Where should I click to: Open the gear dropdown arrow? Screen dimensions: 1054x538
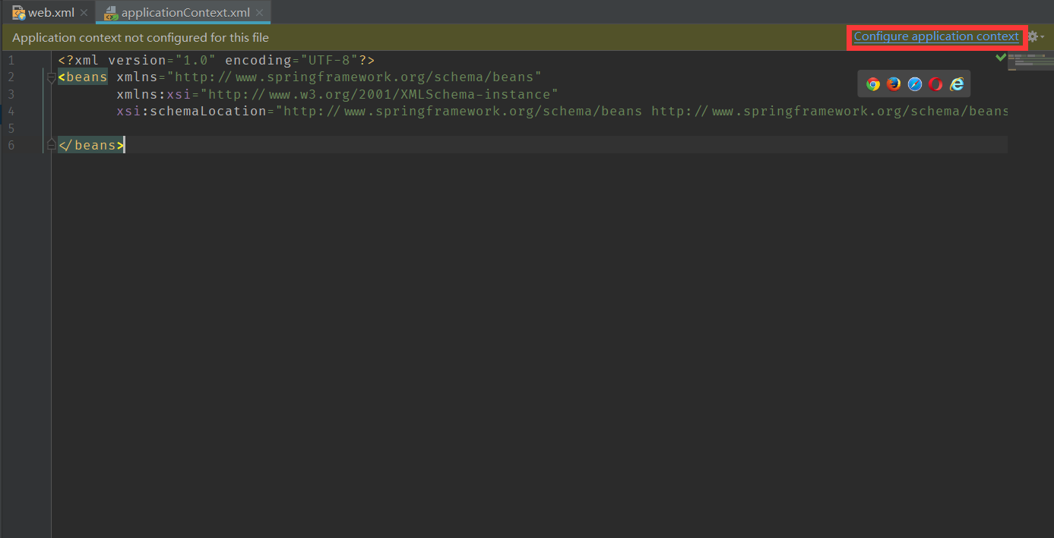(x=1043, y=36)
